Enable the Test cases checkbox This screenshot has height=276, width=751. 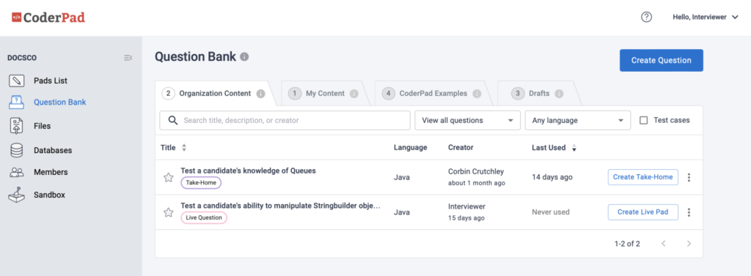tap(644, 121)
